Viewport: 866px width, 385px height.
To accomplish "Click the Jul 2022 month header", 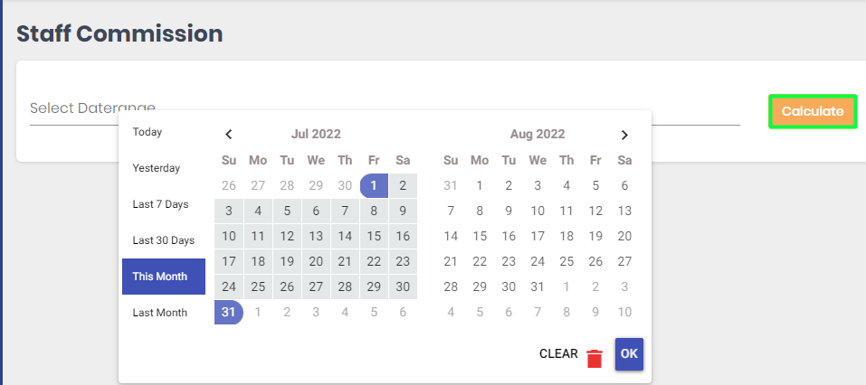I will [x=316, y=134].
